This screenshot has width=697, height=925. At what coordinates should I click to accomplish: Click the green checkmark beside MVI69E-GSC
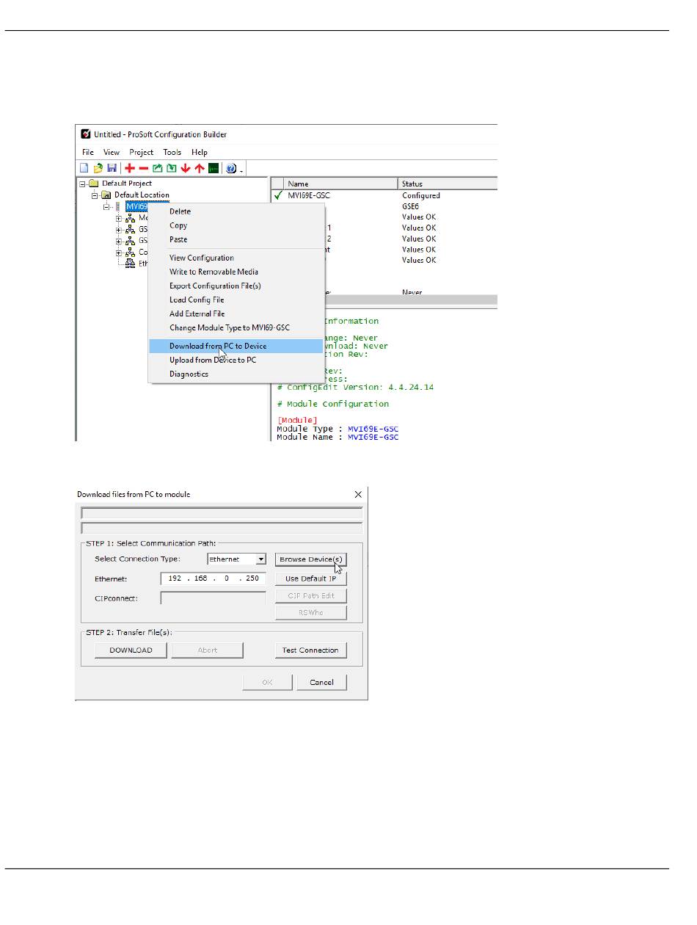(279, 195)
